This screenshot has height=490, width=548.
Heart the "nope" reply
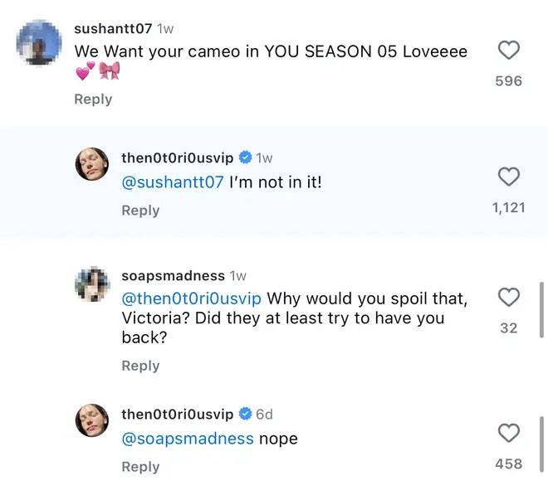(508, 433)
